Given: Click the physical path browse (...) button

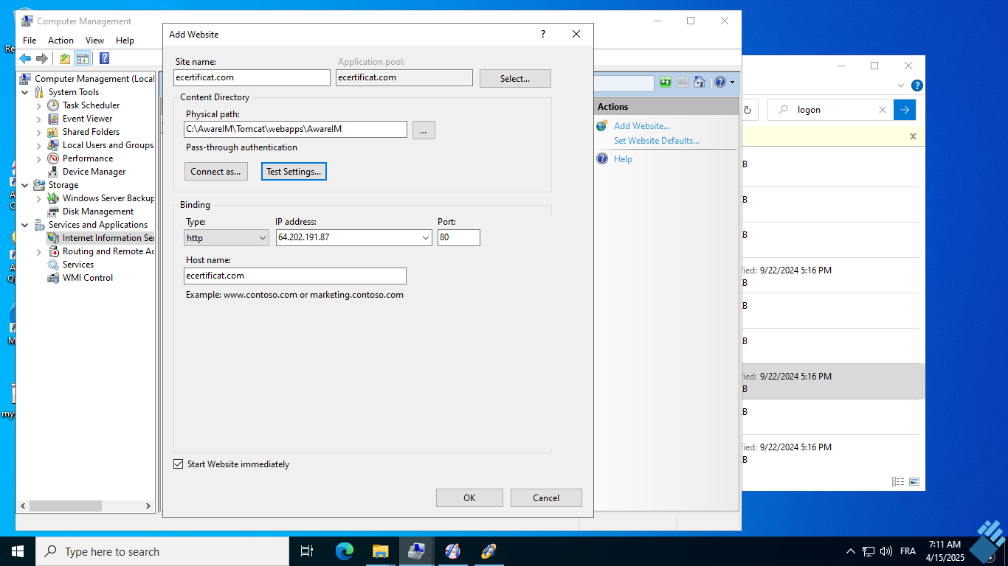Looking at the screenshot, I should pyautogui.click(x=424, y=130).
